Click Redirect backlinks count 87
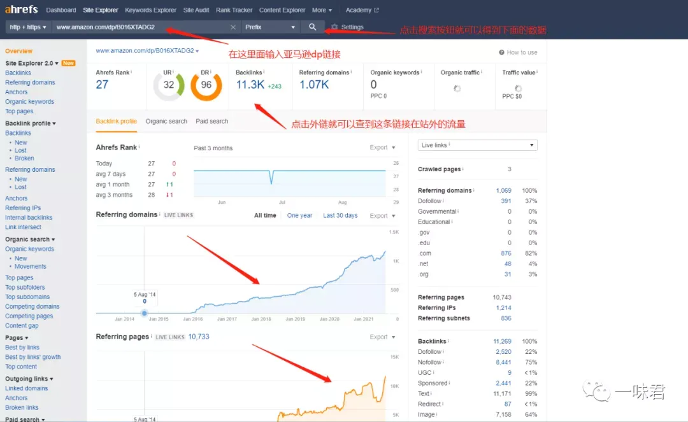 (x=508, y=404)
